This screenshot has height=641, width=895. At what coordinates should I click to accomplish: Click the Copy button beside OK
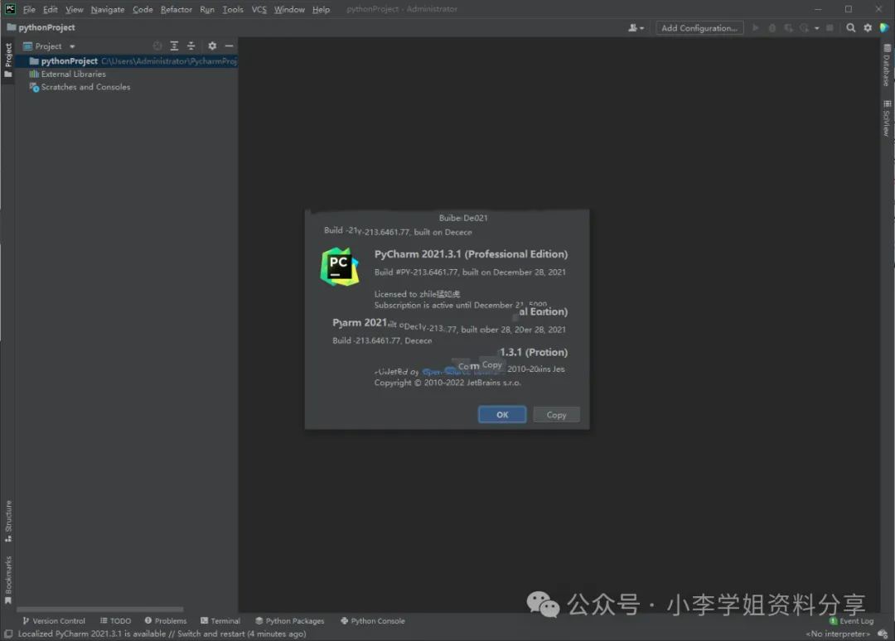(557, 415)
